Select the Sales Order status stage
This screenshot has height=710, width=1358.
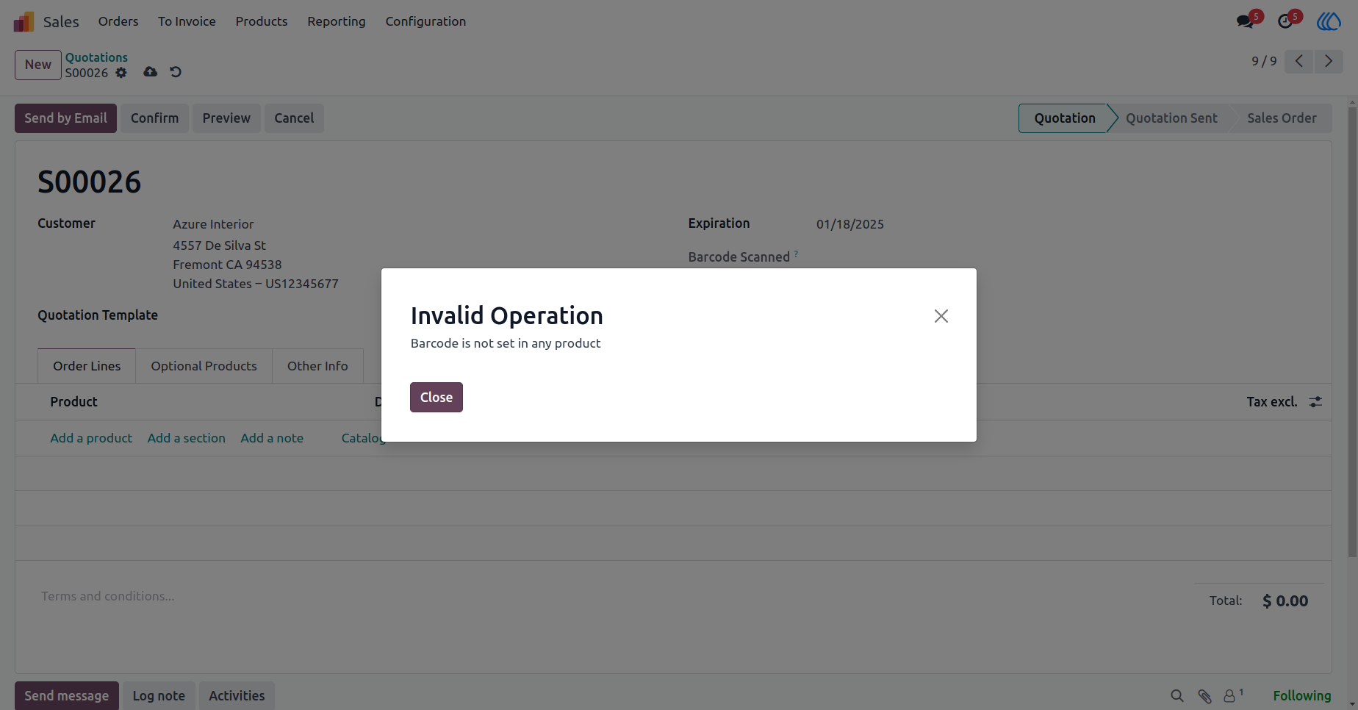click(x=1282, y=118)
